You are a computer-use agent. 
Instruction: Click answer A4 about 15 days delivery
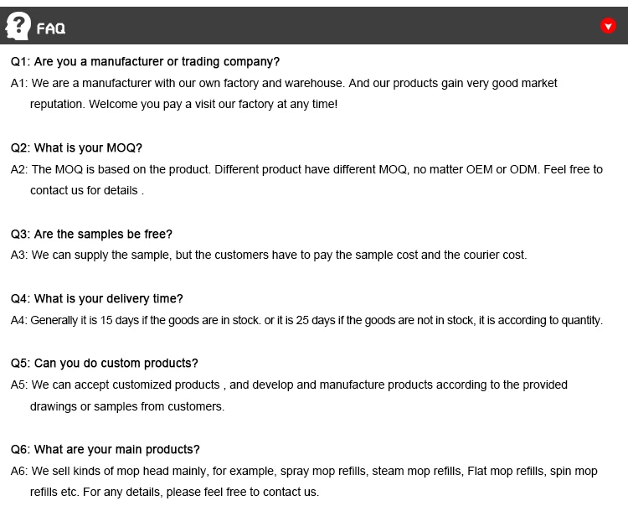tap(306, 320)
